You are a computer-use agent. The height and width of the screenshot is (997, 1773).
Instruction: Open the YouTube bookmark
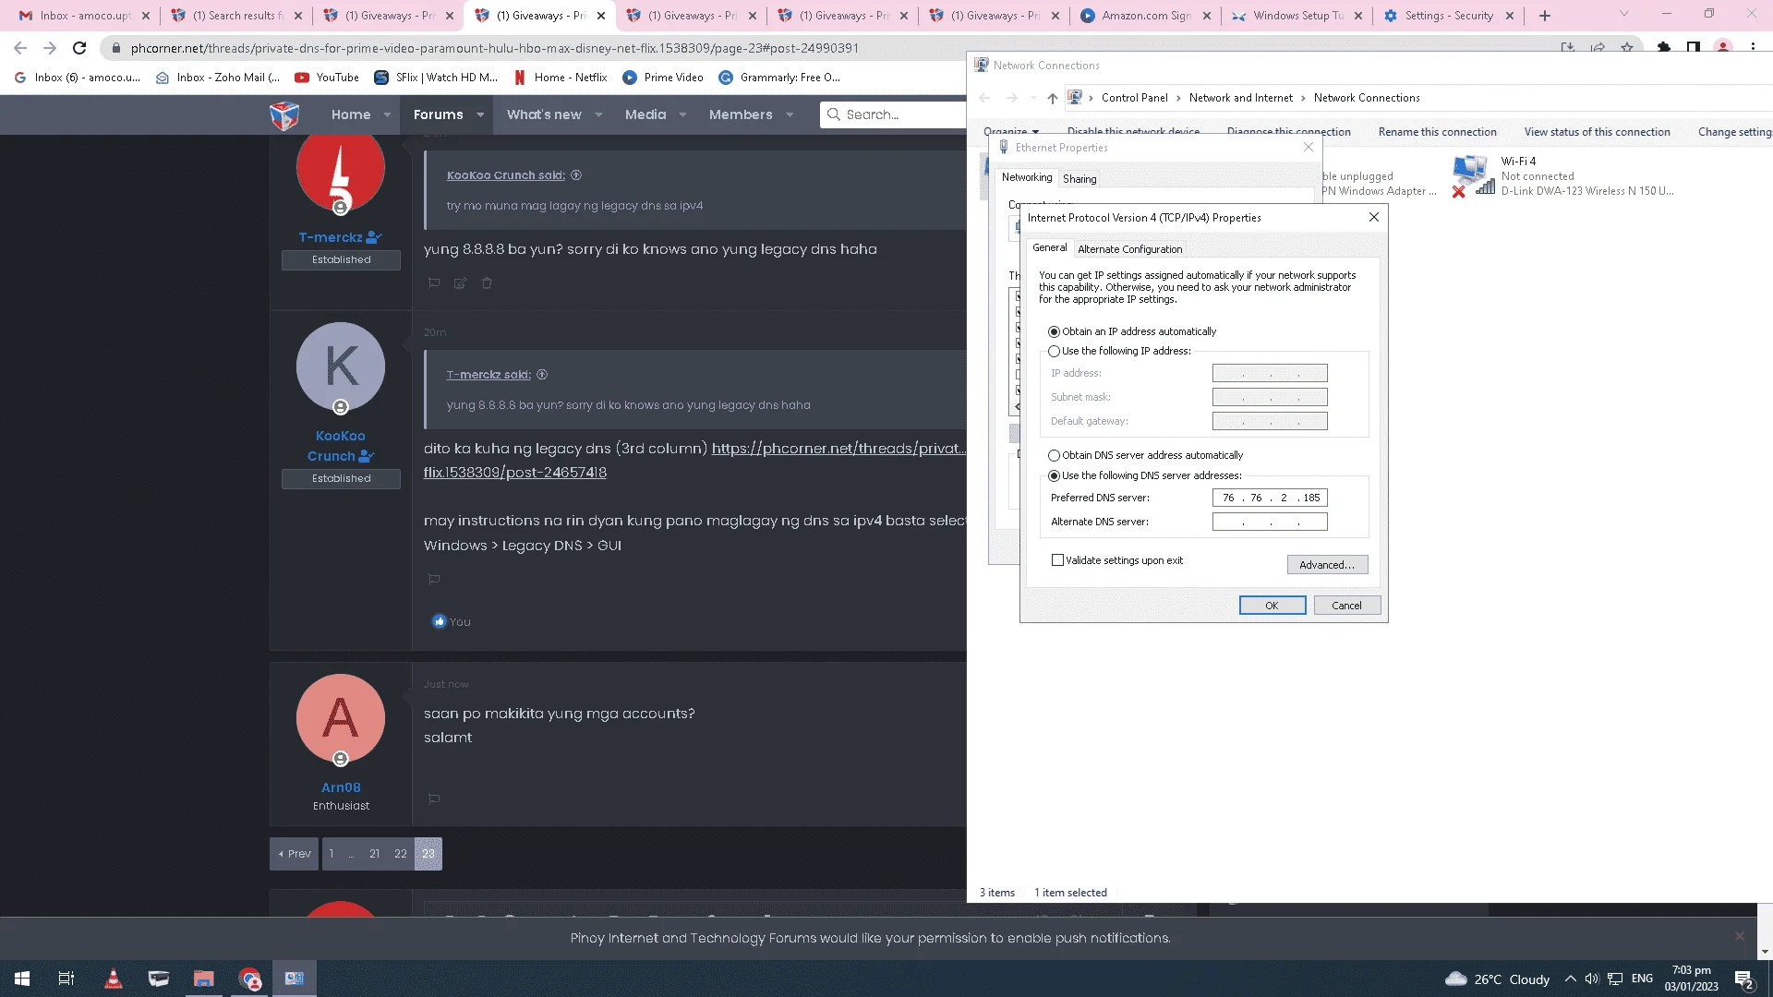pos(327,78)
